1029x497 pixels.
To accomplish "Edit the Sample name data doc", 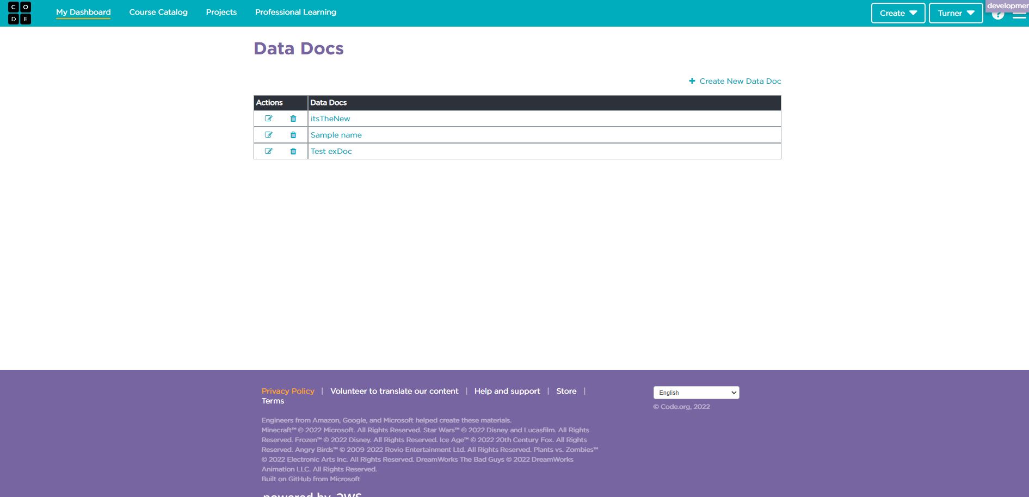I will pos(268,135).
